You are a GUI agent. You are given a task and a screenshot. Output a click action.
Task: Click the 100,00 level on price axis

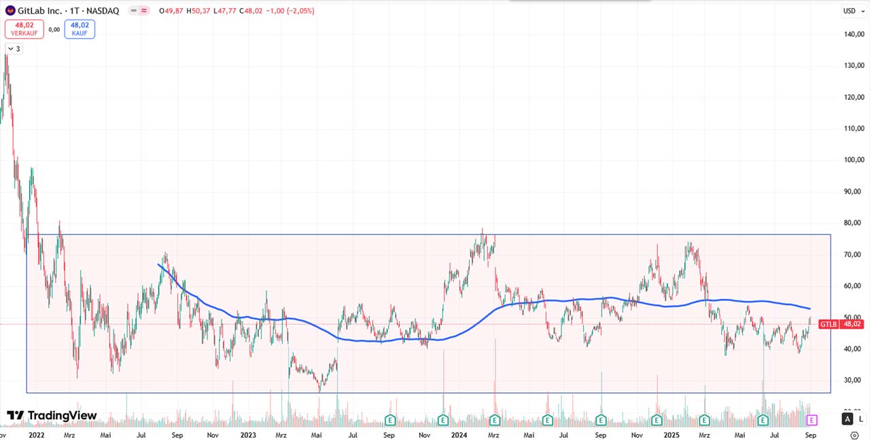[853, 160]
